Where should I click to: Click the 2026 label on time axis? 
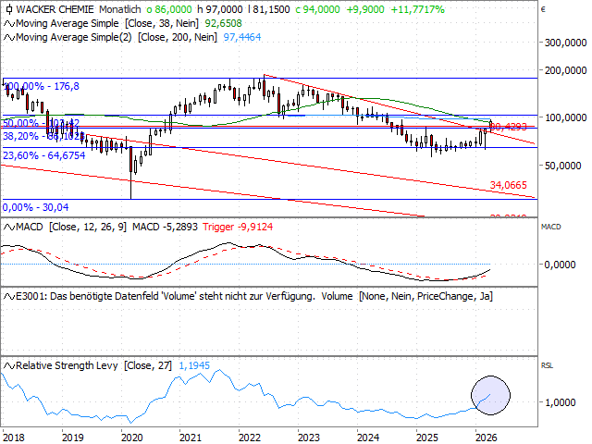[487, 438]
